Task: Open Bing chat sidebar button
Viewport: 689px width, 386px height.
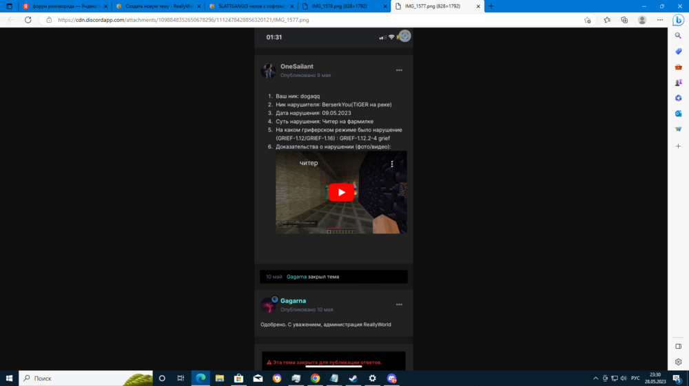Action: (x=678, y=20)
